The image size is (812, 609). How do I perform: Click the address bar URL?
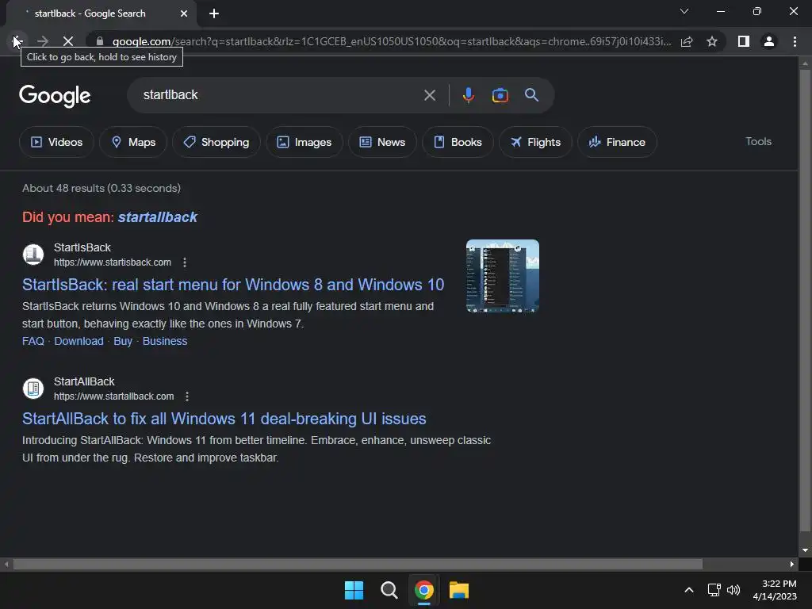pos(392,41)
